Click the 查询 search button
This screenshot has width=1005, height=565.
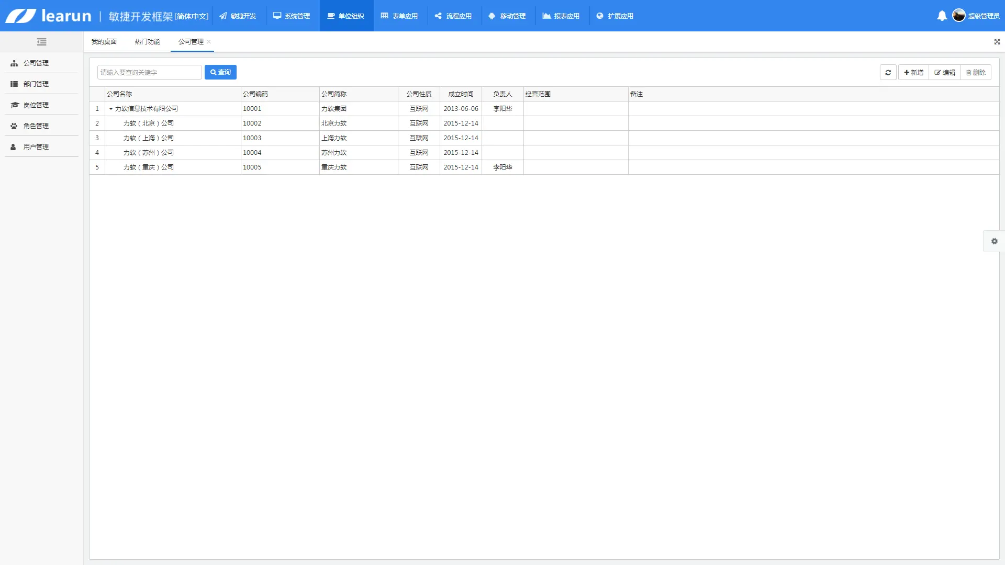pyautogui.click(x=220, y=72)
